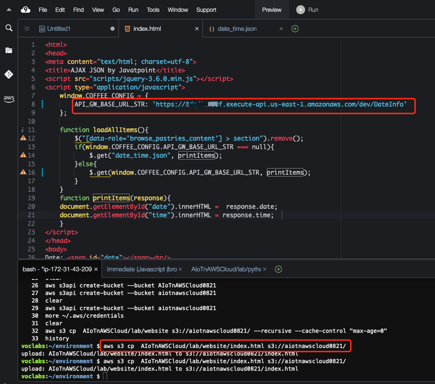Screen dimensions: 435x384
Task: Click the <body> tag on line 25
Action: point(56,249)
